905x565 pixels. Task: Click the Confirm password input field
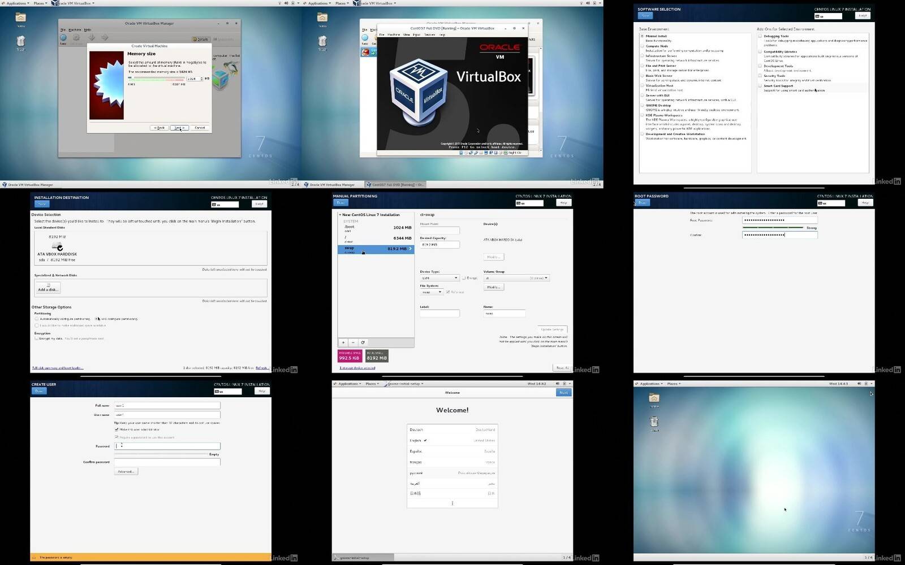167,462
